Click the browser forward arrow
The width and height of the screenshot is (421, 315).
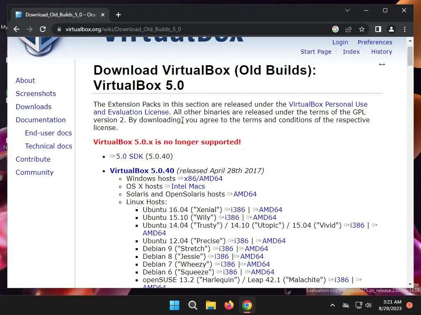(x=30, y=29)
